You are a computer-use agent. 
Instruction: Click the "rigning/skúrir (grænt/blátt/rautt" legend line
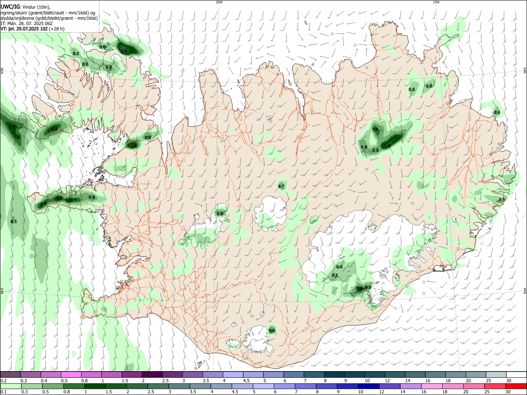[49, 13]
